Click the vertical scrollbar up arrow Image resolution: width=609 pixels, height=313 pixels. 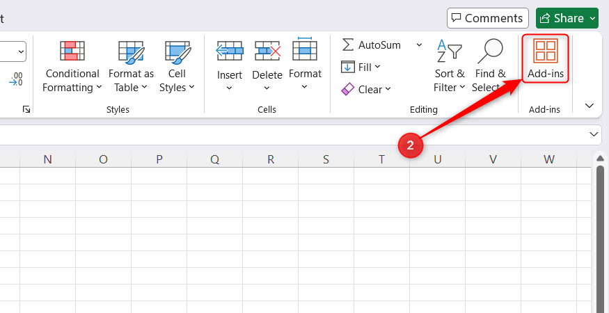(x=600, y=158)
